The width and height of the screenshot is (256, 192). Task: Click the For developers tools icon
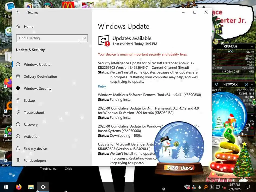[18, 160]
